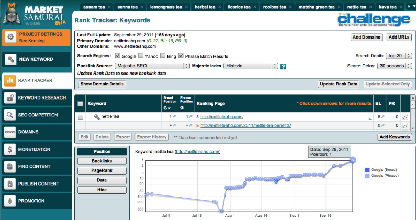Click the Keyword Research lock icon
Viewport: 416px width, 220px height.
[x=10, y=97]
